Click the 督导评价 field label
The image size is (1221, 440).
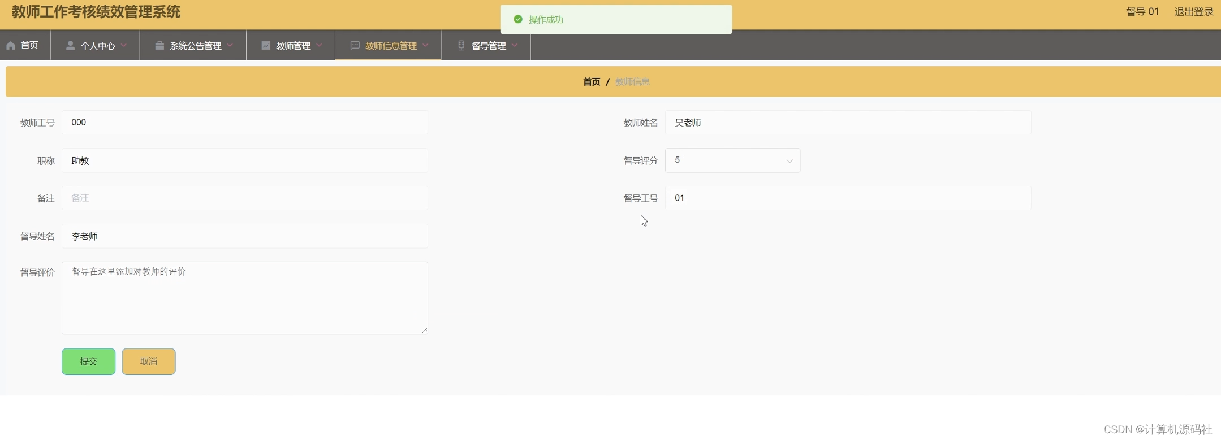pyautogui.click(x=37, y=272)
